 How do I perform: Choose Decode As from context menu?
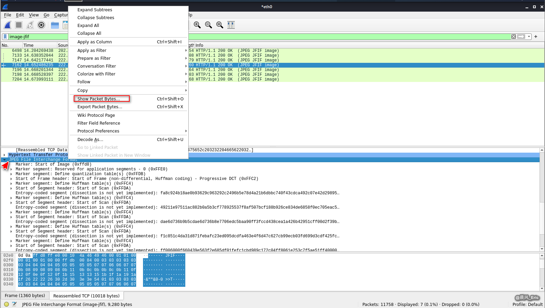click(x=129, y=139)
